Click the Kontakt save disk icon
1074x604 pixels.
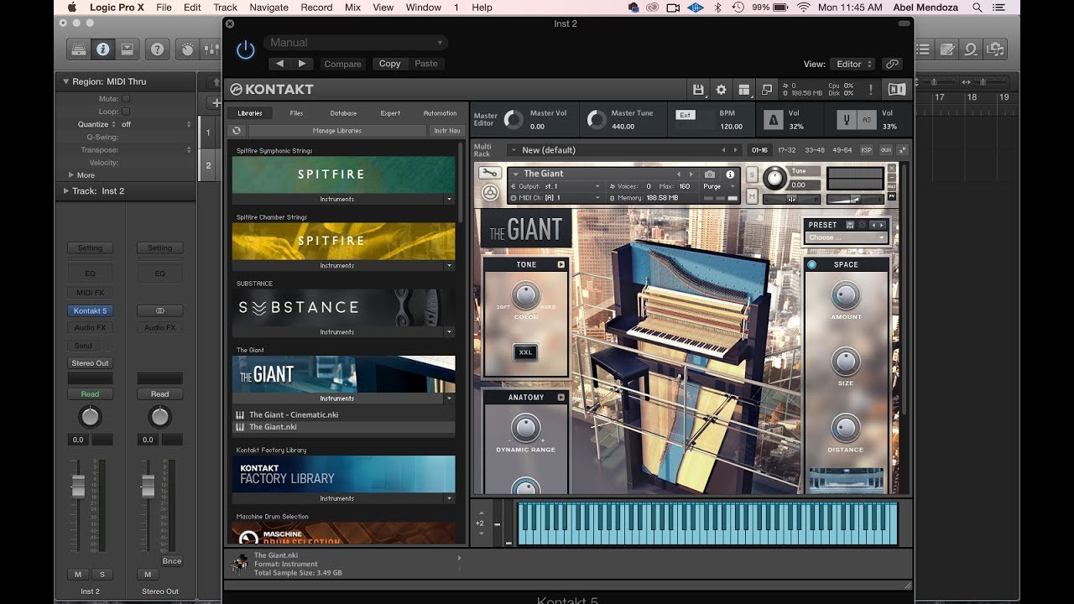click(698, 90)
